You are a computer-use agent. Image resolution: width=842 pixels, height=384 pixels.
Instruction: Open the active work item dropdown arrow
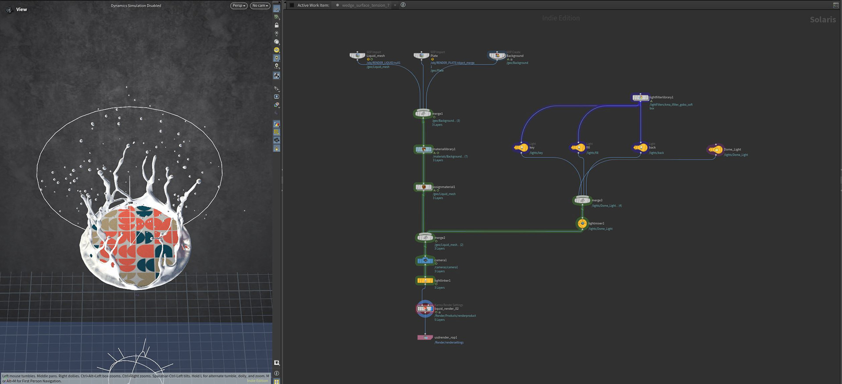(x=395, y=5)
